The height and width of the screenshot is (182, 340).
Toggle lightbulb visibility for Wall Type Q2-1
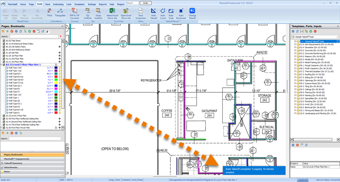click(x=59, y=86)
